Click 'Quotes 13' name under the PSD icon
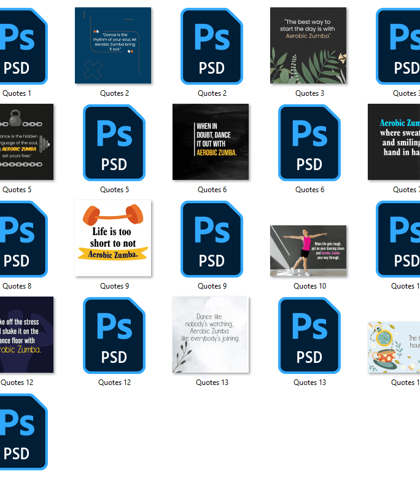Viewport: 420px width, 482px height. point(309,383)
